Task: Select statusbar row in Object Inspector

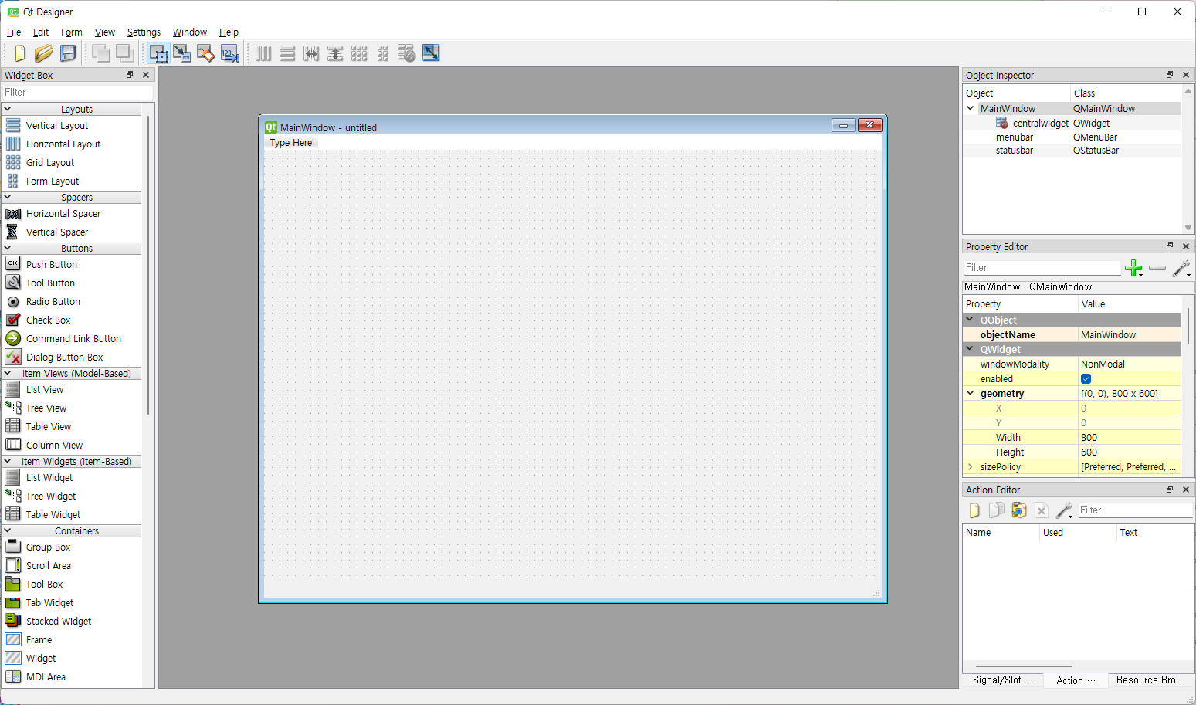Action: 1072,151
